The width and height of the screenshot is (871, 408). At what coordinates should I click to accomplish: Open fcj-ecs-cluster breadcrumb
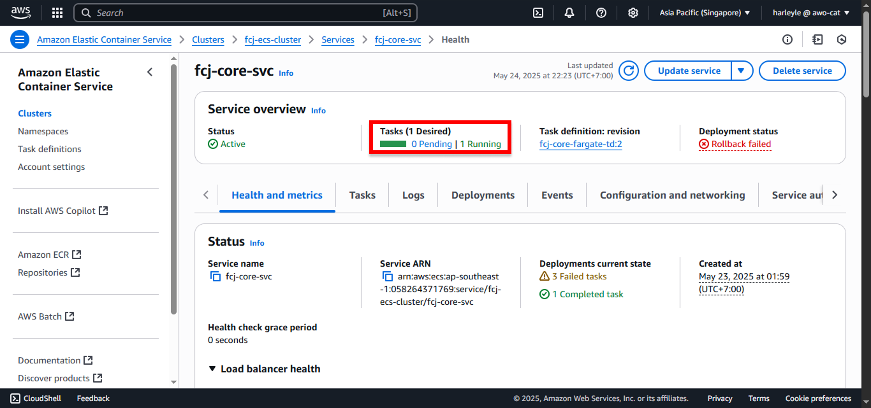tap(273, 39)
